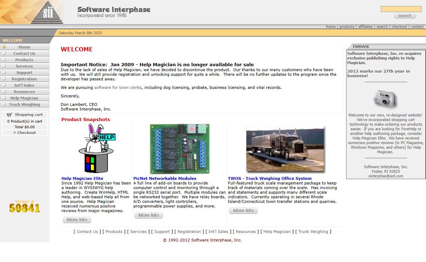Select Home in the left sidebar

pyautogui.click(x=24, y=47)
